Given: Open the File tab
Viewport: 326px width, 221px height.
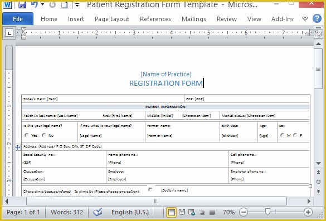Looking at the screenshot, I should (18, 19).
